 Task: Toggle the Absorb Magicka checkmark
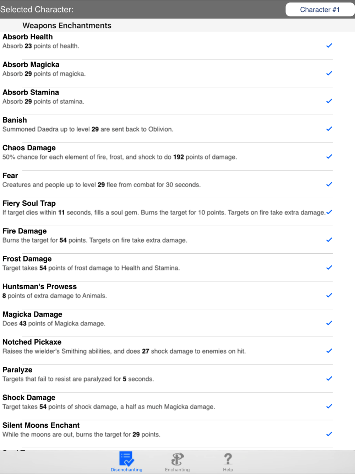329,73
